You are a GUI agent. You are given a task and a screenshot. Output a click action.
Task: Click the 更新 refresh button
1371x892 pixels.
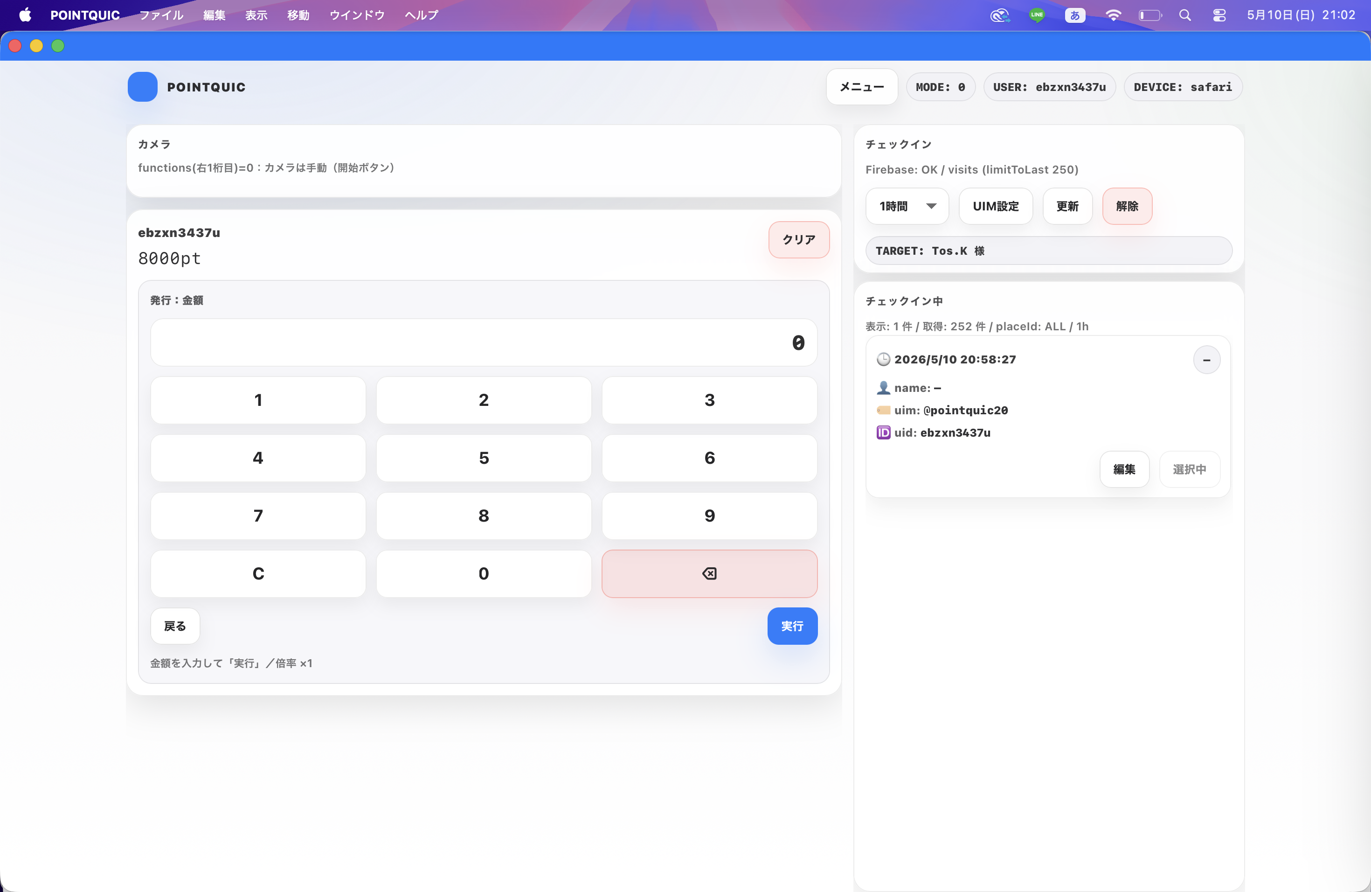1067,206
